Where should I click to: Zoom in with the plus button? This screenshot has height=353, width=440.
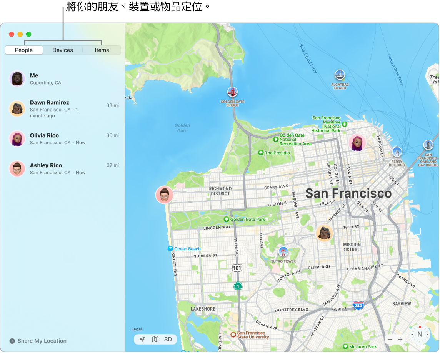point(400,340)
